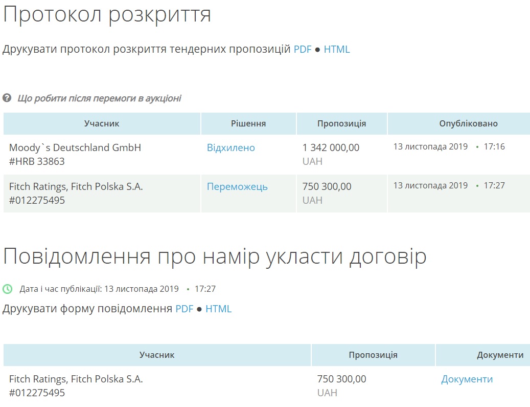Click the question mark help icon

point(7,98)
